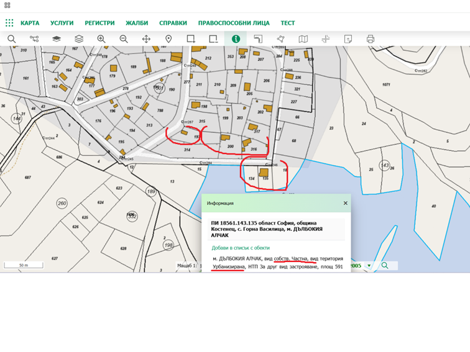This screenshot has width=470, height=352.
Task: Click 'Добави в списък с обекти' link
Action: click(241, 247)
